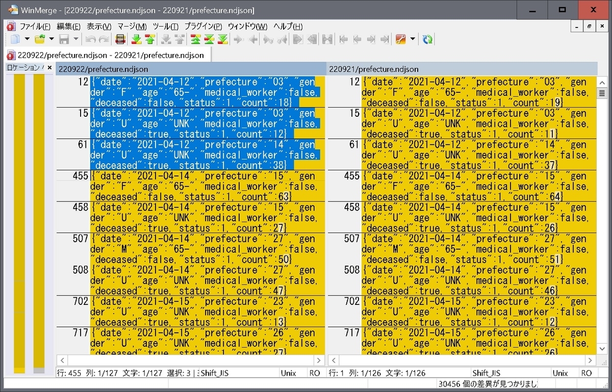Restore the inner document window
Screen dimensions: 612x392
pyautogui.click(x=589, y=27)
